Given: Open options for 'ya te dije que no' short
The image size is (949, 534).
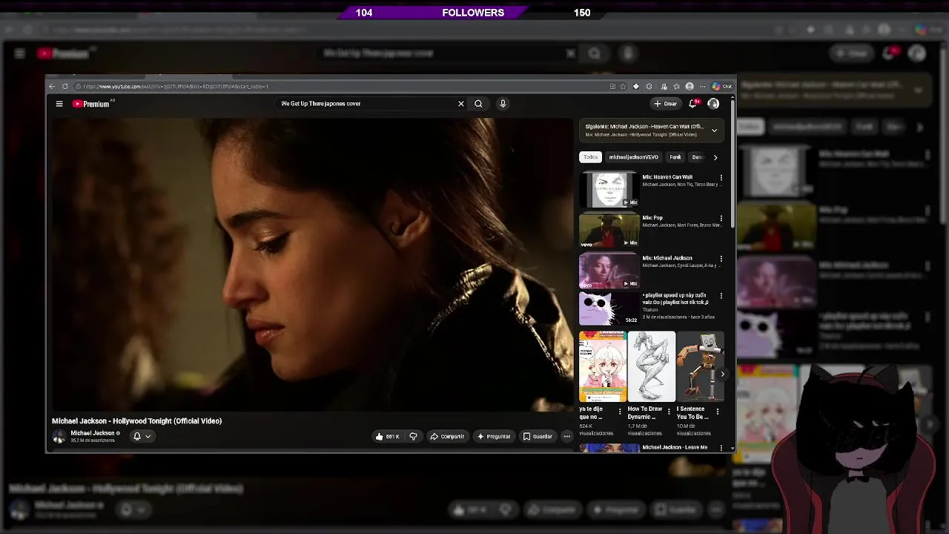Looking at the screenshot, I should [620, 411].
